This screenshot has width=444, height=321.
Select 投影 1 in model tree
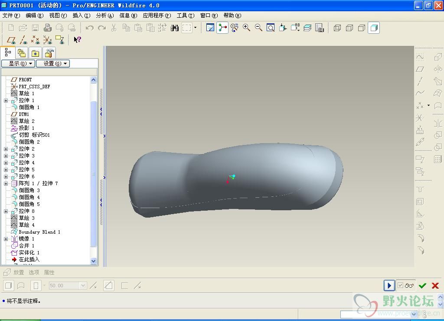coord(26,128)
